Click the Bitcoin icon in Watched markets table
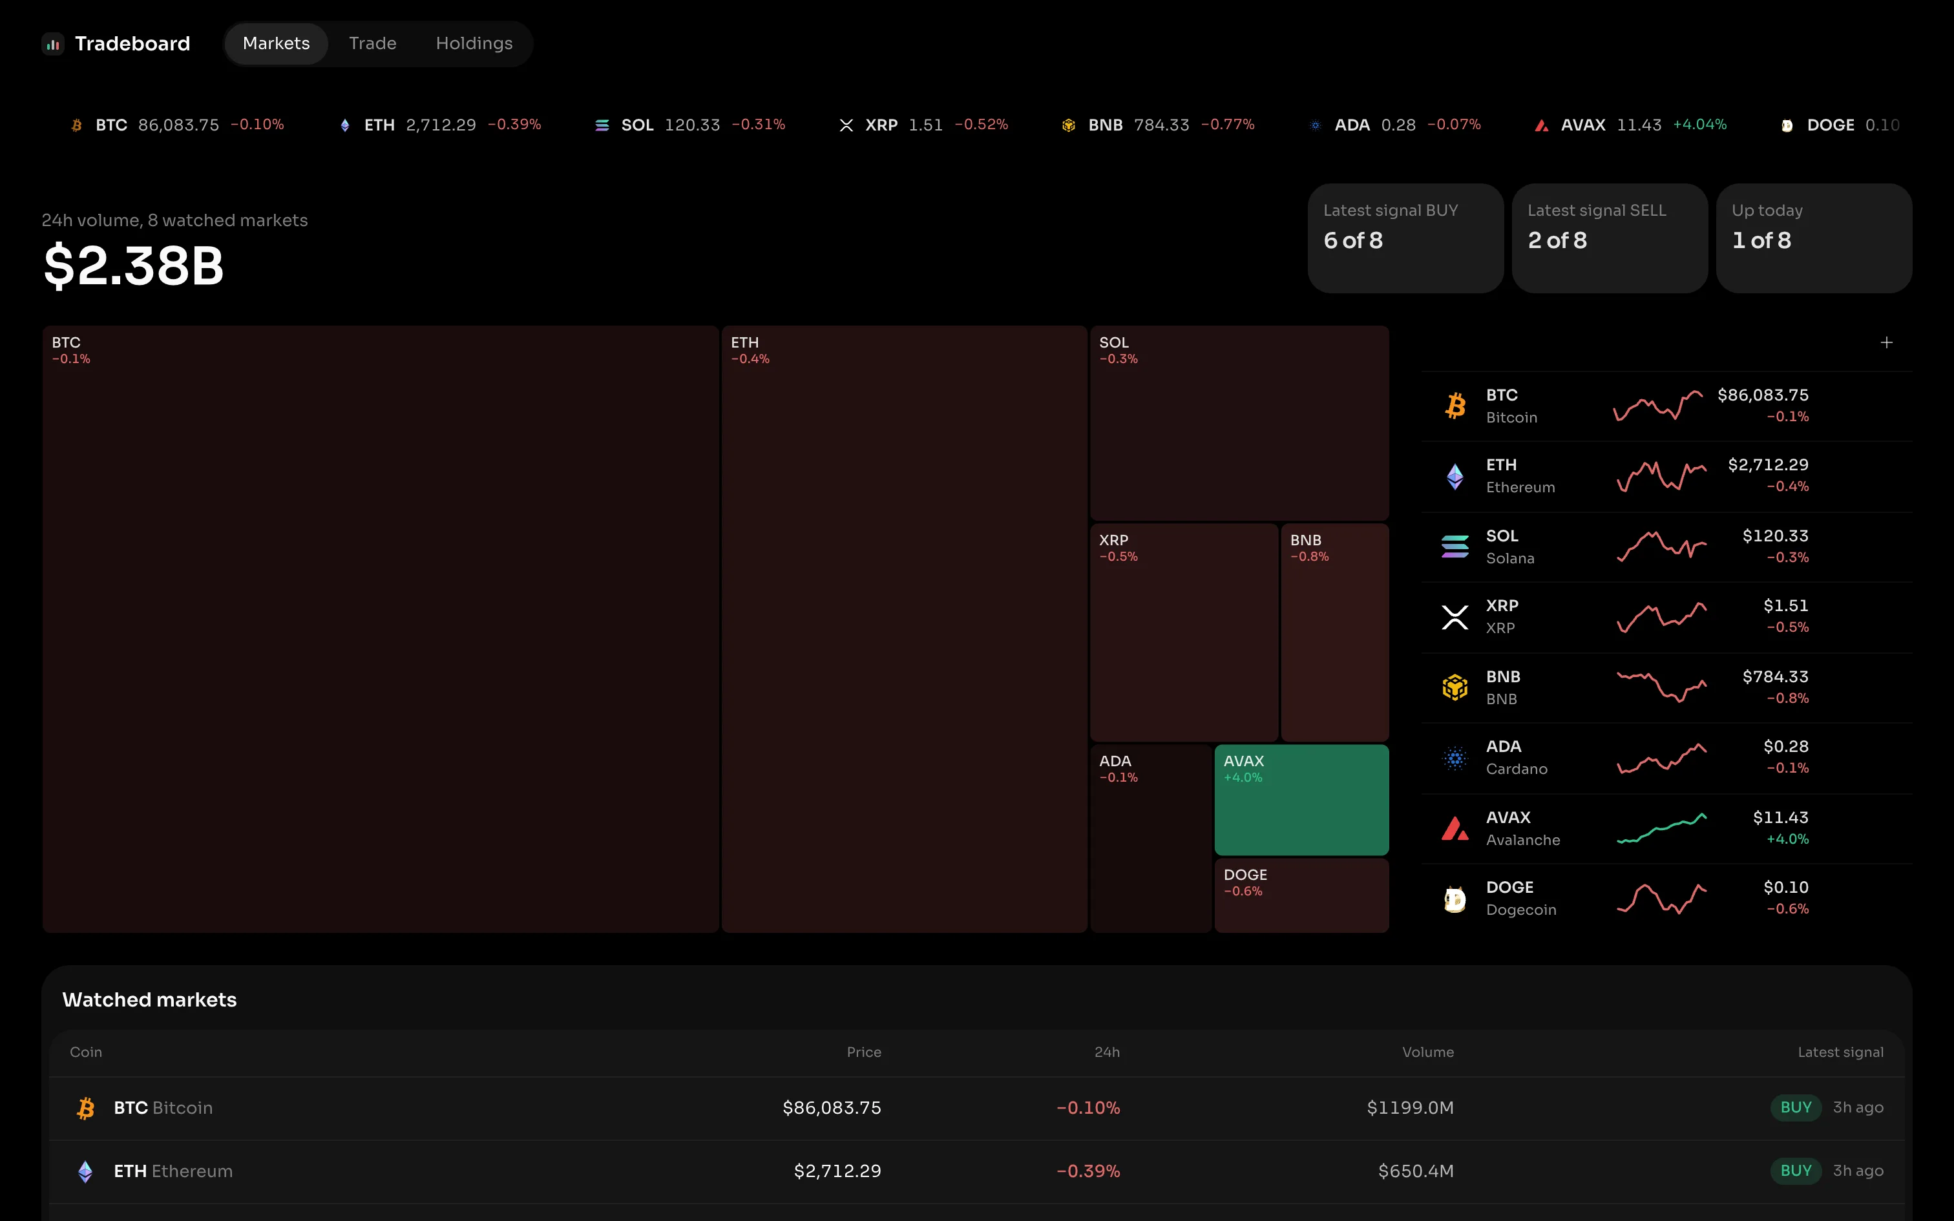1954x1221 pixels. 85,1108
